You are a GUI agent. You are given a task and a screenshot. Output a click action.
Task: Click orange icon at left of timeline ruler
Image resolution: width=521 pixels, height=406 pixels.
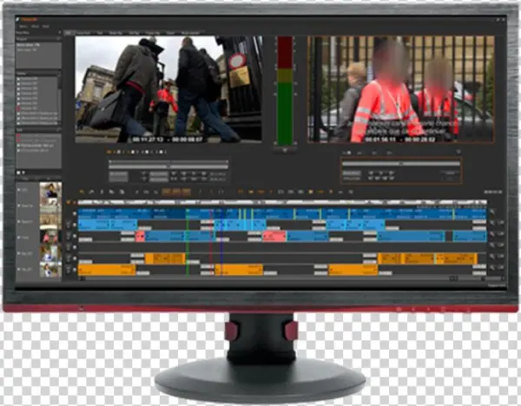[x=68, y=202]
